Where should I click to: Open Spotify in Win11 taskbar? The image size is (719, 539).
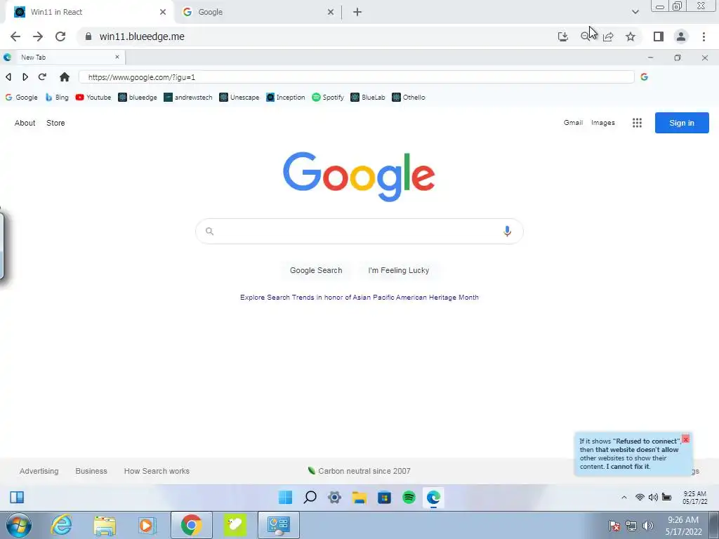(409, 498)
